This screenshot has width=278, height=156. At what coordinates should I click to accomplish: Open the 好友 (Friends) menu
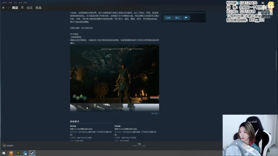[15, 3]
